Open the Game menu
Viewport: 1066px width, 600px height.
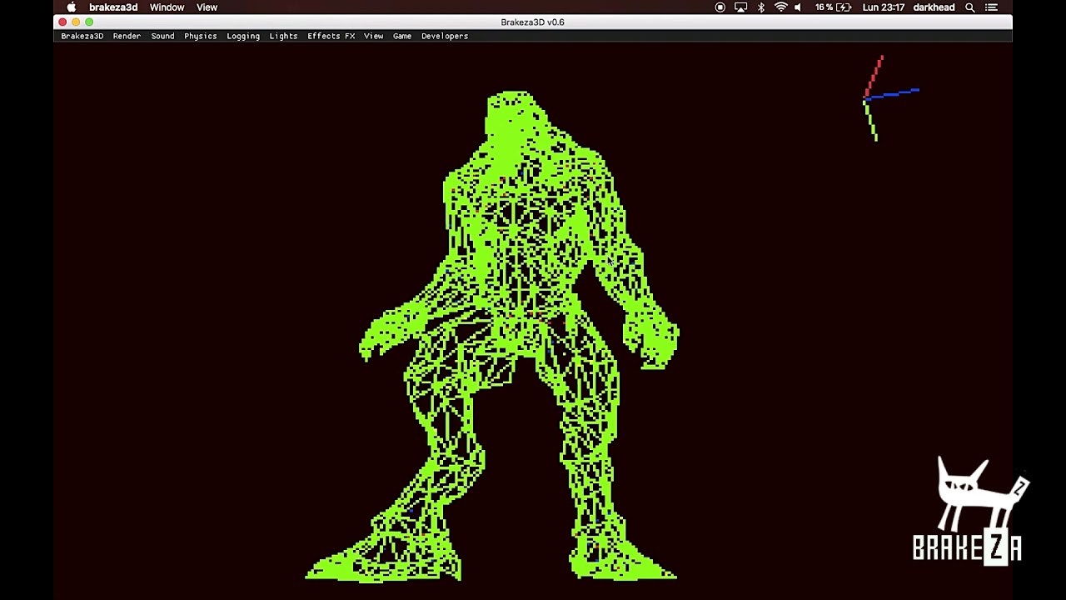click(402, 36)
